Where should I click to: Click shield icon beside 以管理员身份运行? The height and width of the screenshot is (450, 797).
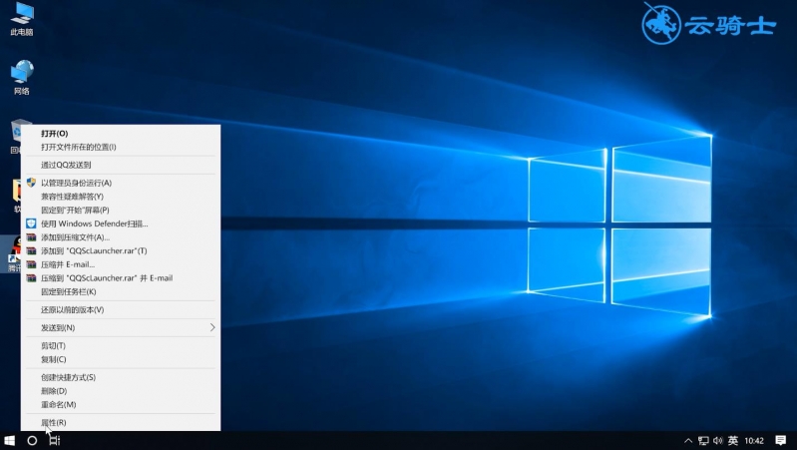(x=31, y=183)
